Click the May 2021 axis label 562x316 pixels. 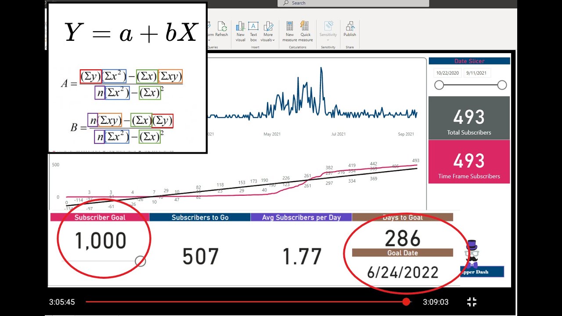[272, 134]
